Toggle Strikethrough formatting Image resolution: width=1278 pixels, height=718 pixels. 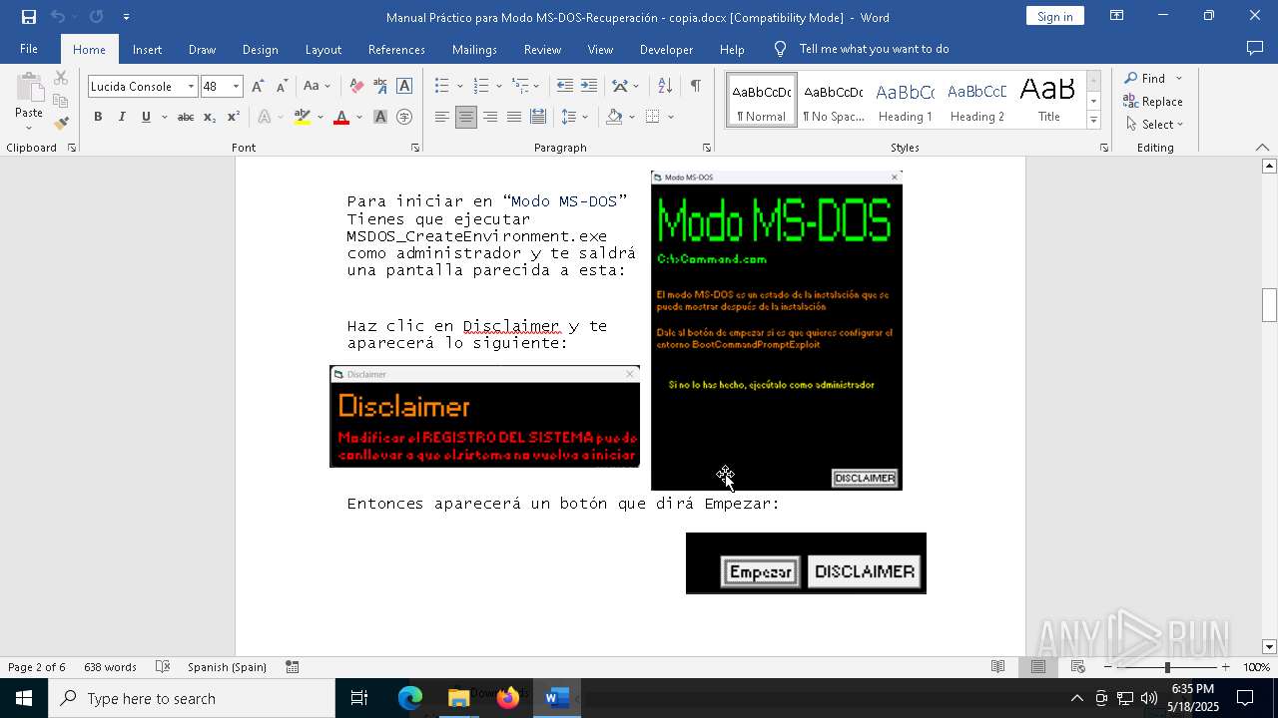[186, 117]
